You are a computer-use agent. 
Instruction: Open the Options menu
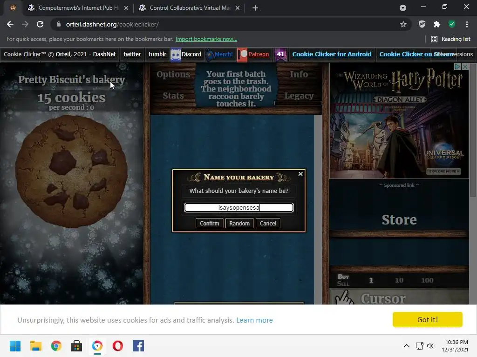click(173, 74)
